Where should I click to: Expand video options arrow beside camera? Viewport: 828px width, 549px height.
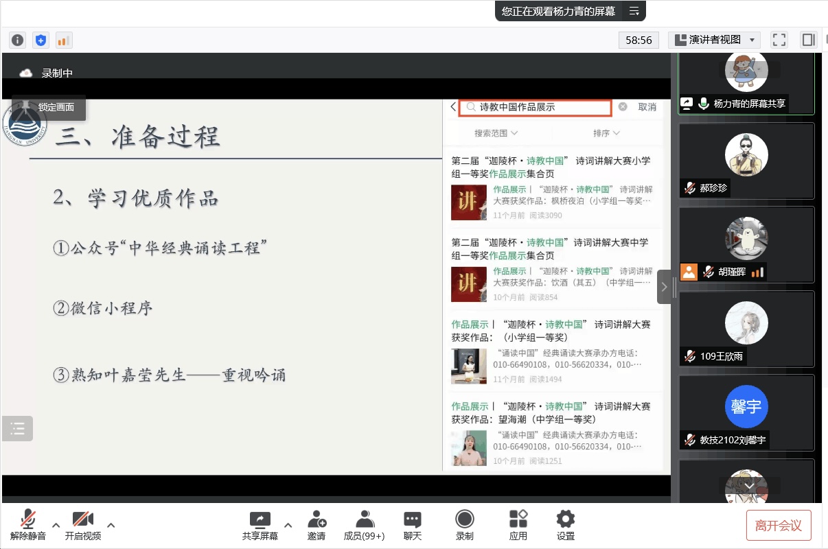pos(111,525)
